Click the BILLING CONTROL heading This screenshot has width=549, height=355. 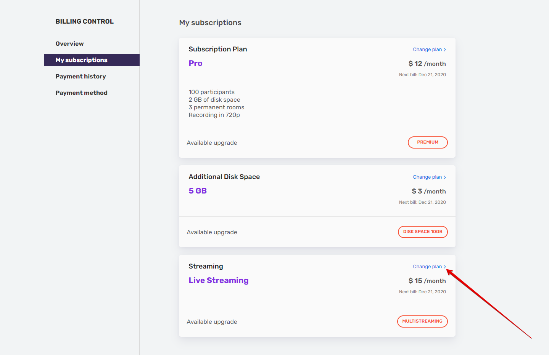point(85,22)
